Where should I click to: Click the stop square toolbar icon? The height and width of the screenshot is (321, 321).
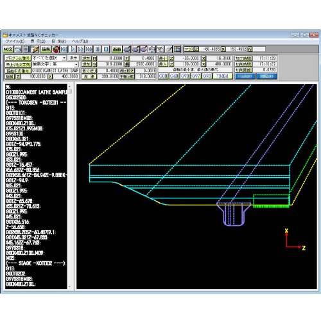point(106,49)
